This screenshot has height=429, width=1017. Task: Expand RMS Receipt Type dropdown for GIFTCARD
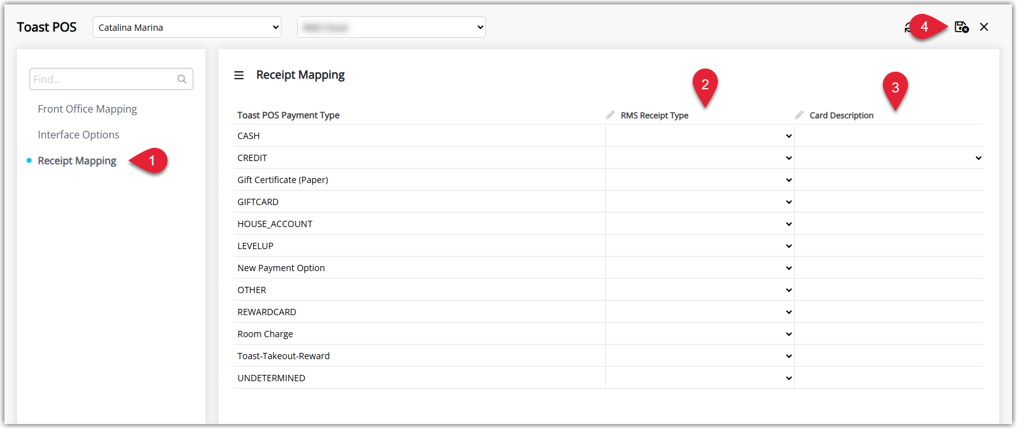700,202
